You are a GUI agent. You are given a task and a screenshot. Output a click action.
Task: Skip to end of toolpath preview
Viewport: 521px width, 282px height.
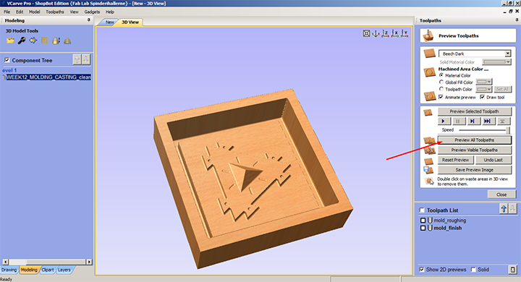[x=488, y=121]
